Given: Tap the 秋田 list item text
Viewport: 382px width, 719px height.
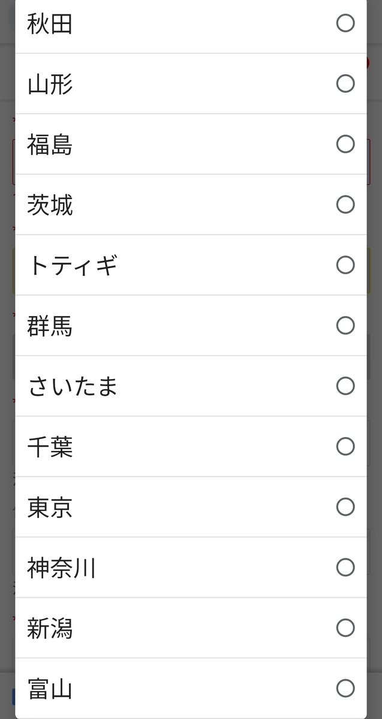Looking at the screenshot, I should pos(50,24).
